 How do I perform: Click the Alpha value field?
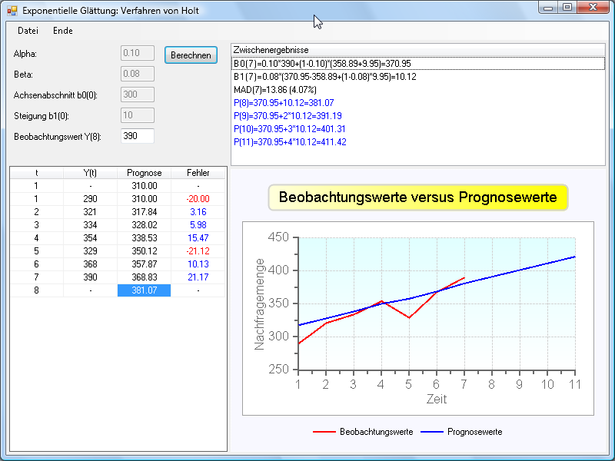click(138, 53)
